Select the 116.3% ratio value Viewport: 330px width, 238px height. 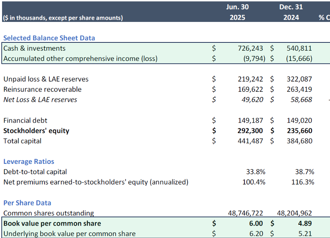tap(303, 182)
